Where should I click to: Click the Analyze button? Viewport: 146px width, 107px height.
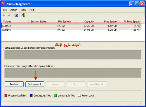[x=14, y=84]
